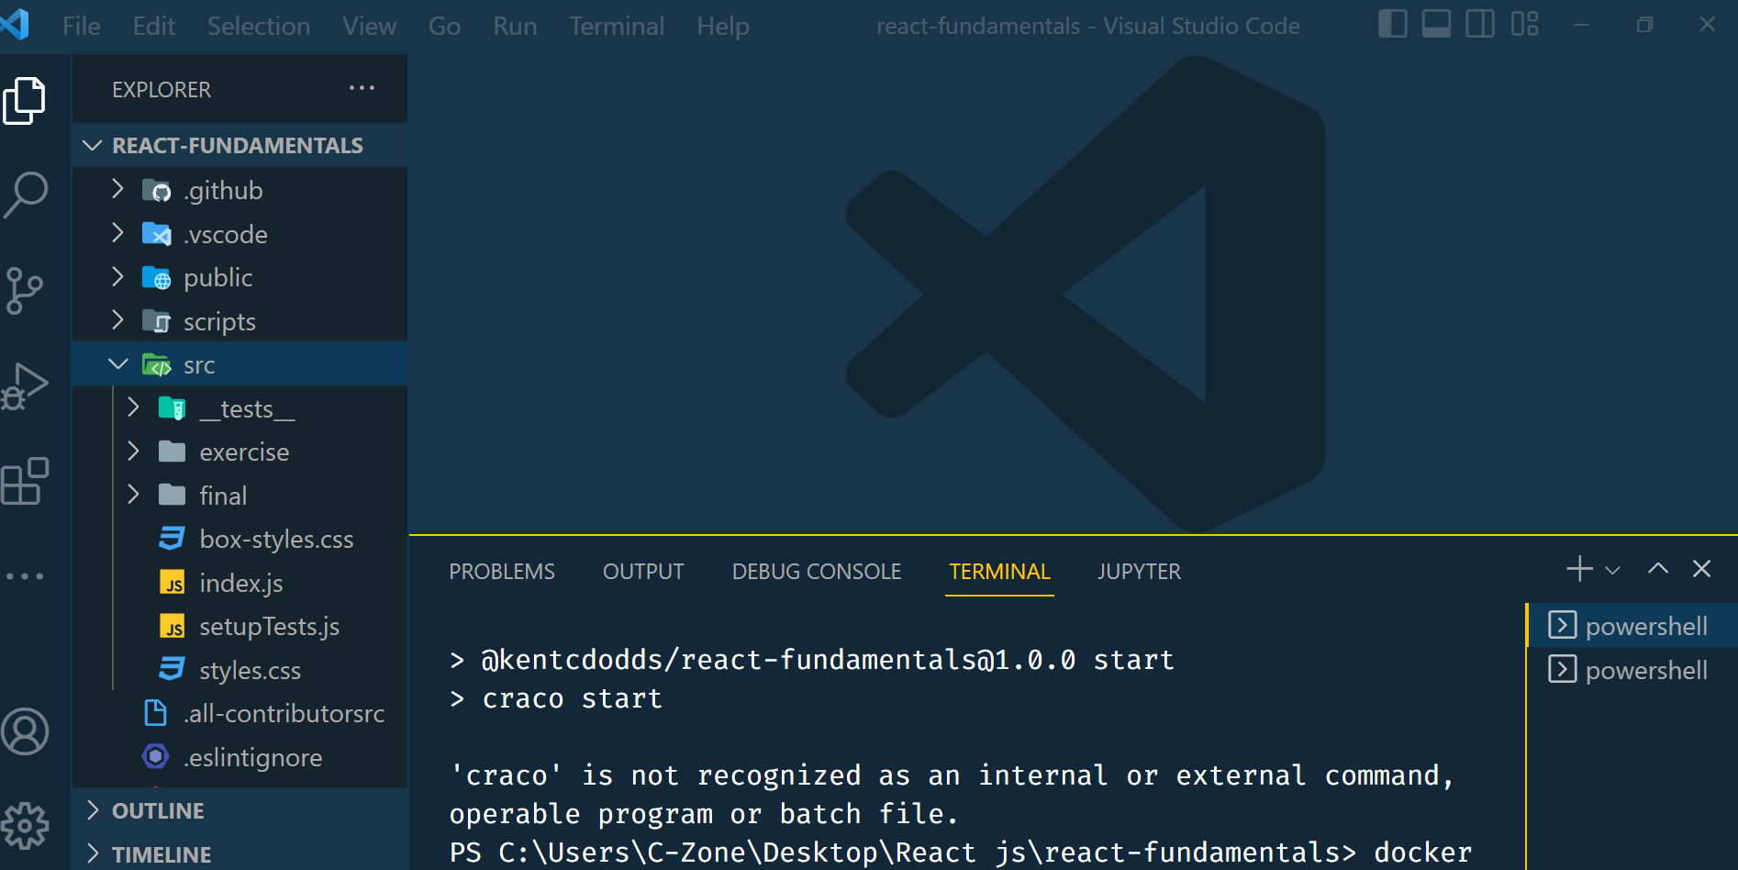Click the CSS icon of box-styles.css
This screenshot has width=1738, height=870.
pos(172,539)
